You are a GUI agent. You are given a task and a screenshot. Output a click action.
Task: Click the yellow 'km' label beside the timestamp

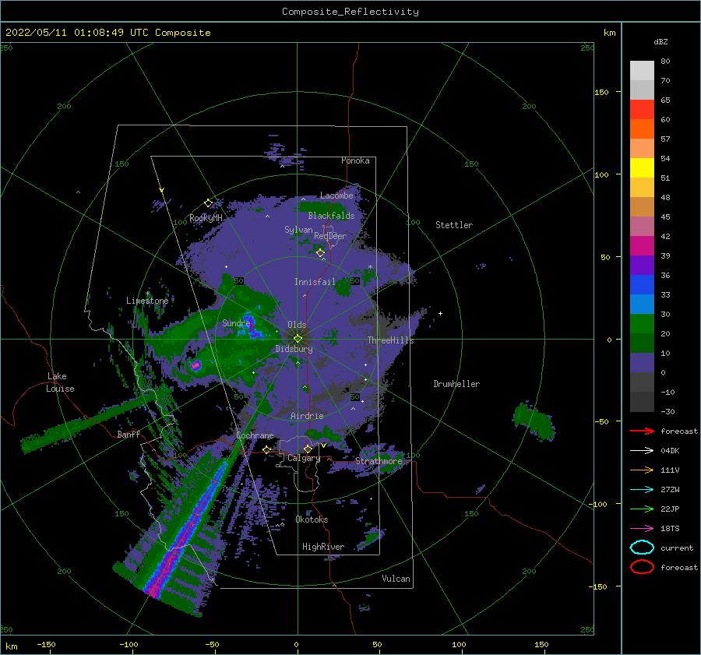click(x=609, y=33)
